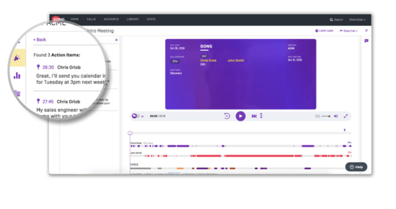Screen dimensions: 396x209
Task: Expand the chevron next to the player toggle
Action: point(142,116)
